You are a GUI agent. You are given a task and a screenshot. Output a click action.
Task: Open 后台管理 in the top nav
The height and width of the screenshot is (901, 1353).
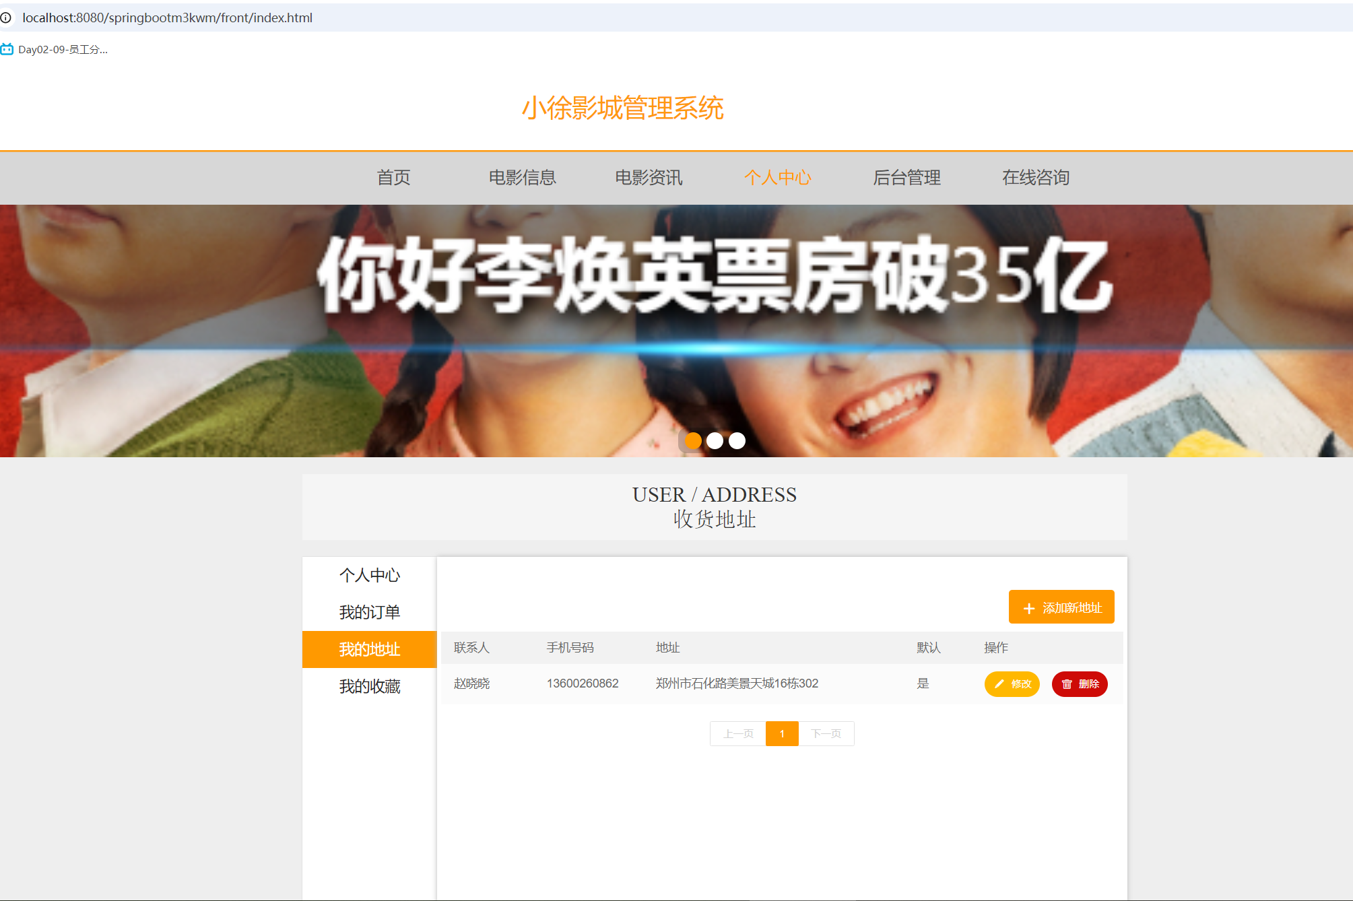906,177
